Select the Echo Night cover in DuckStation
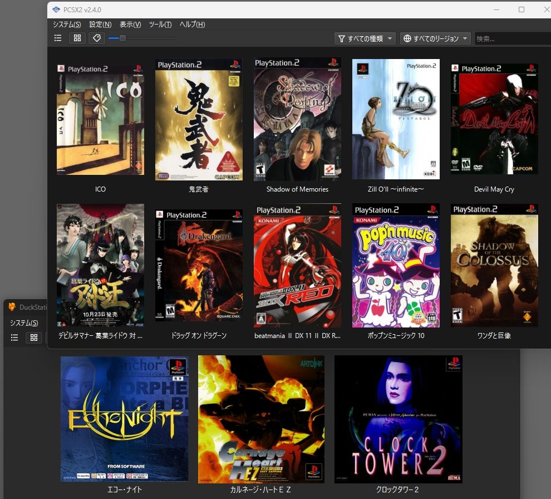The width and height of the screenshot is (551, 499). [x=125, y=419]
